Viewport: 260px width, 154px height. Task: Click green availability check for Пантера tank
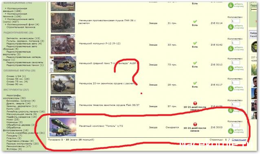(195, 63)
